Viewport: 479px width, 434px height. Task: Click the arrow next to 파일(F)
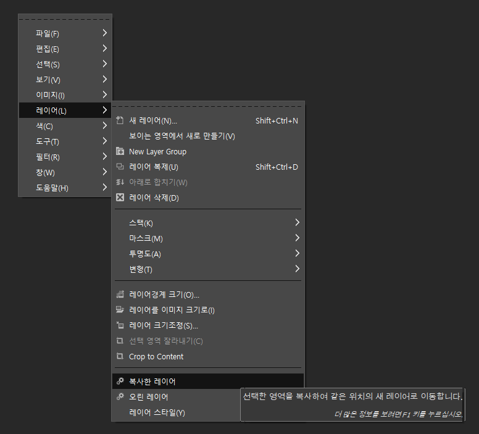click(105, 33)
